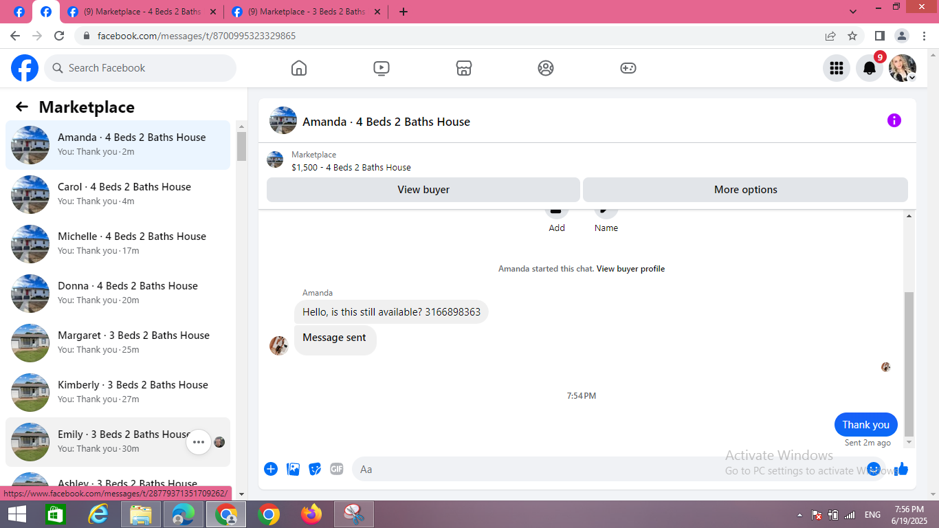Expand the Chrome tab search chevron
Screen dimensions: 939x528
point(853,12)
